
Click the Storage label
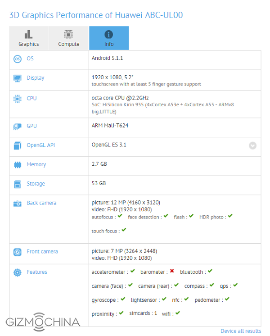pyautogui.click(x=36, y=184)
